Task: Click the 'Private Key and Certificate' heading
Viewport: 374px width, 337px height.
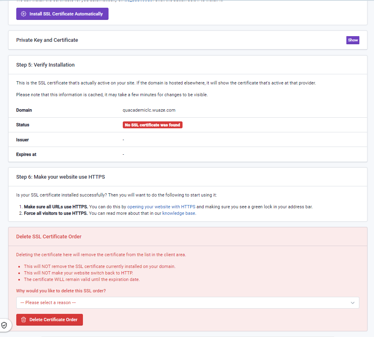Action: point(47,40)
